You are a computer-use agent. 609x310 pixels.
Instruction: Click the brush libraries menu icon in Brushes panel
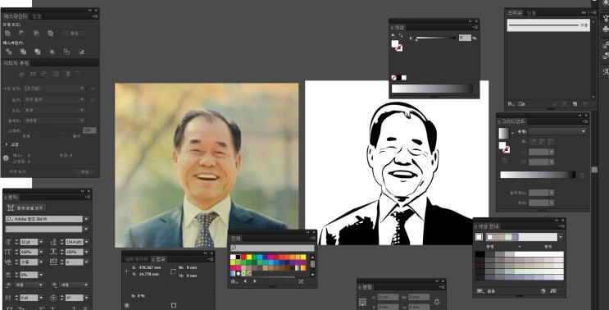(511, 104)
